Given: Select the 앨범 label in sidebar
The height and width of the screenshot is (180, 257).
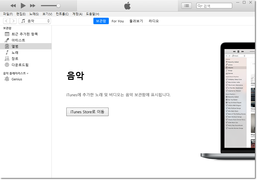Looking at the screenshot, I should (15, 46).
